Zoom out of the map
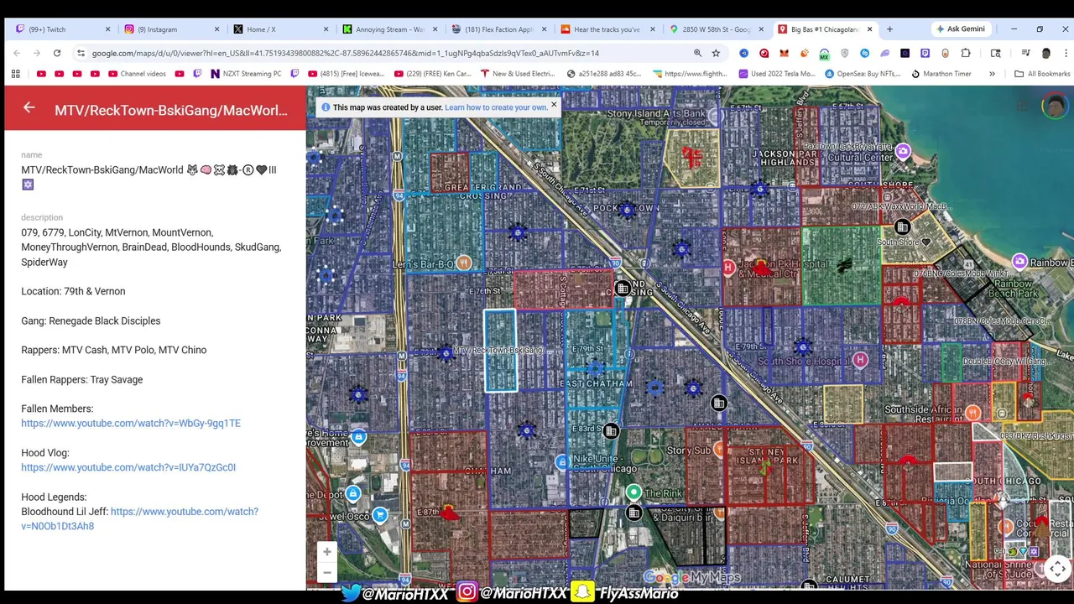 pyautogui.click(x=326, y=572)
